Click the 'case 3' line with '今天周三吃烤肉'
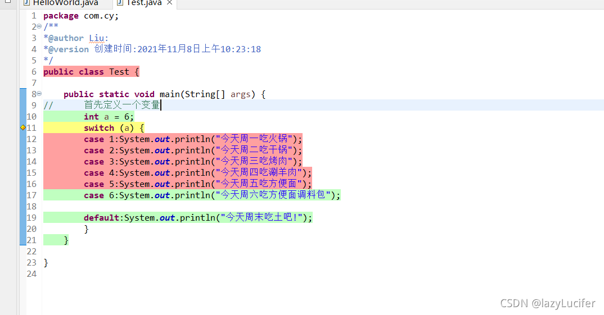Viewport: 604px width, 315px height. [x=193, y=162]
